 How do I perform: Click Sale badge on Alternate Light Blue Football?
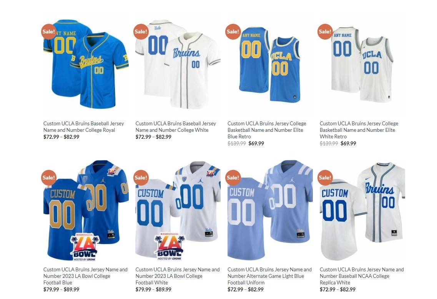(233, 178)
